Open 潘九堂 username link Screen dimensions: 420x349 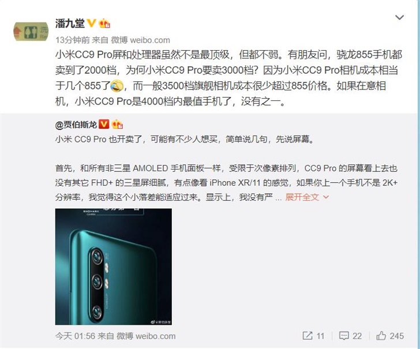tap(70, 23)
